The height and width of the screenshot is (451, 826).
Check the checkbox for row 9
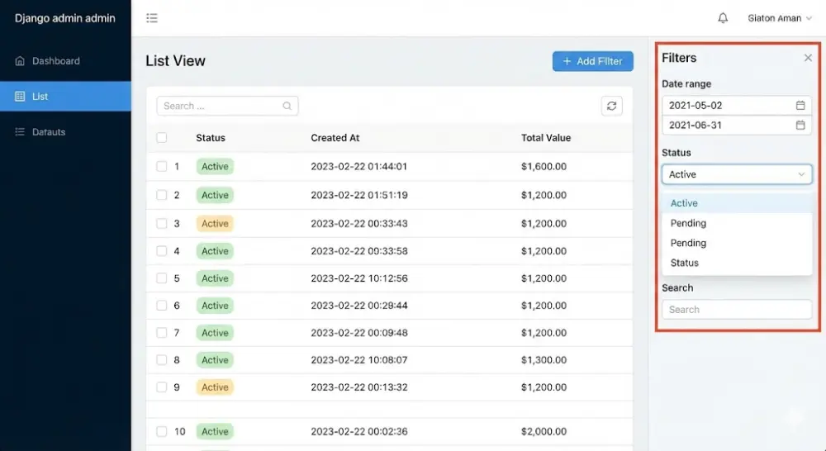point(162,387)
